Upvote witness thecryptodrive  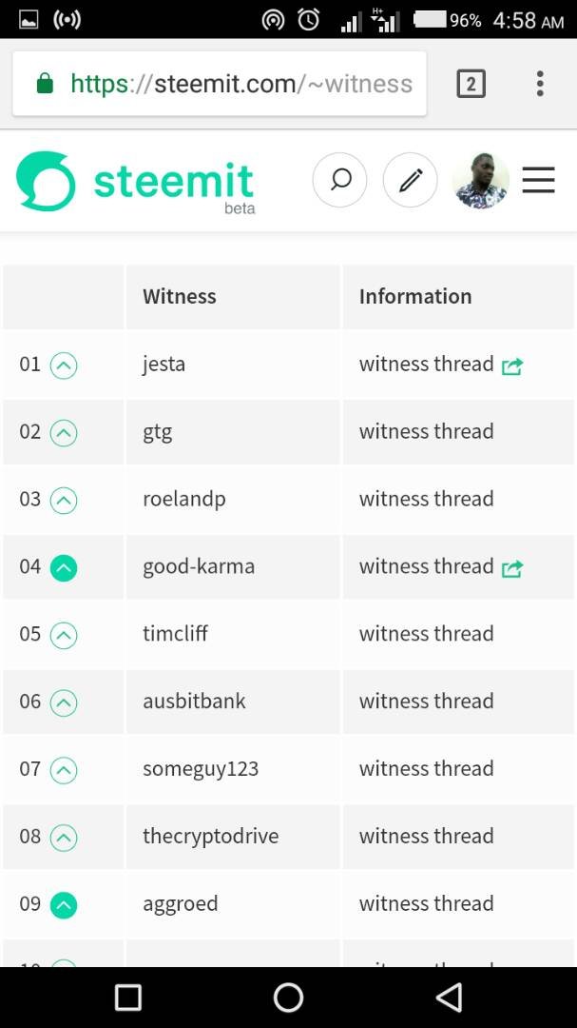[x=64, y=838]
